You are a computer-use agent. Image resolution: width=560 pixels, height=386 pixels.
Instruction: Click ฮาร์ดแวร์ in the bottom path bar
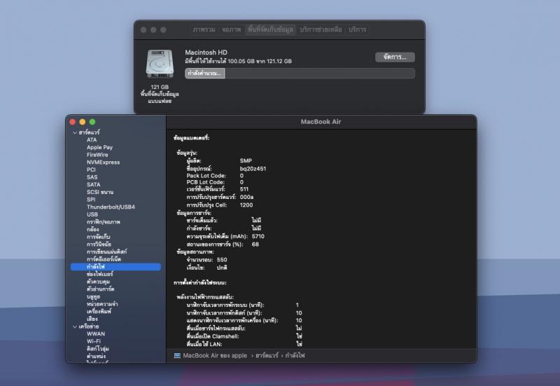(x=267, y=356)
